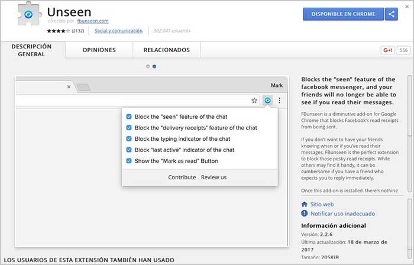This screenshot has width=414, height=265.
Task: Click the Unseen eye icon in the browser toolbar
Action: pos(267,101)
